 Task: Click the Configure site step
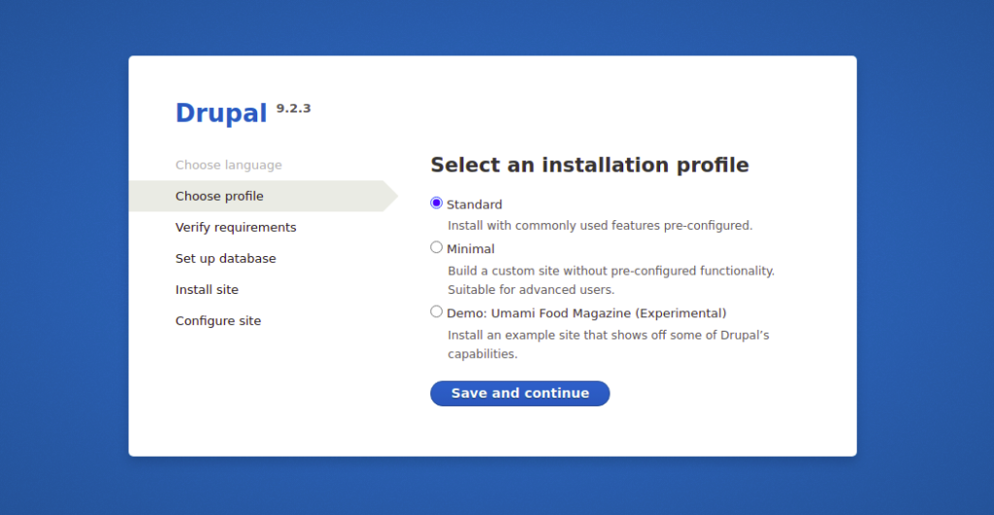pos(218,320)
